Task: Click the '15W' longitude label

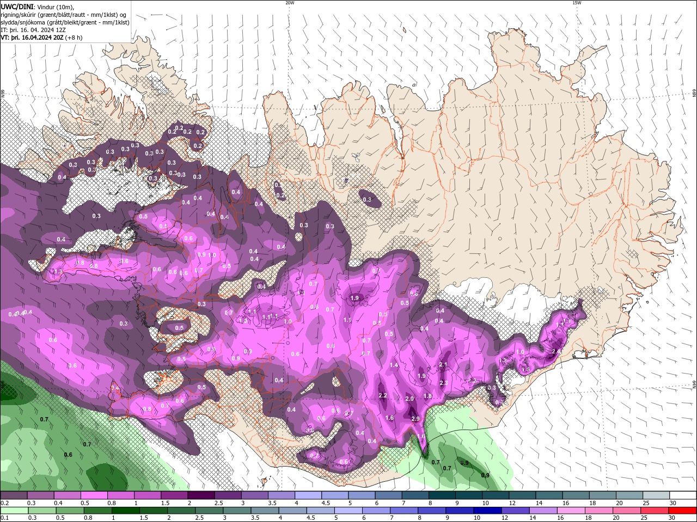Action: (x=577, y=3)
